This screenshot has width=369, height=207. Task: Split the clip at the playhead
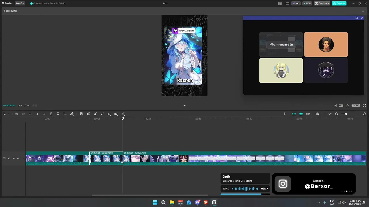pyautogui.click(x=30, y=114)
